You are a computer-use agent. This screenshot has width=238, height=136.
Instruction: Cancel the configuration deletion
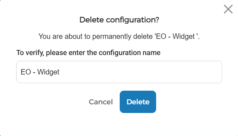pyautogui.click(x=101, y=102)
